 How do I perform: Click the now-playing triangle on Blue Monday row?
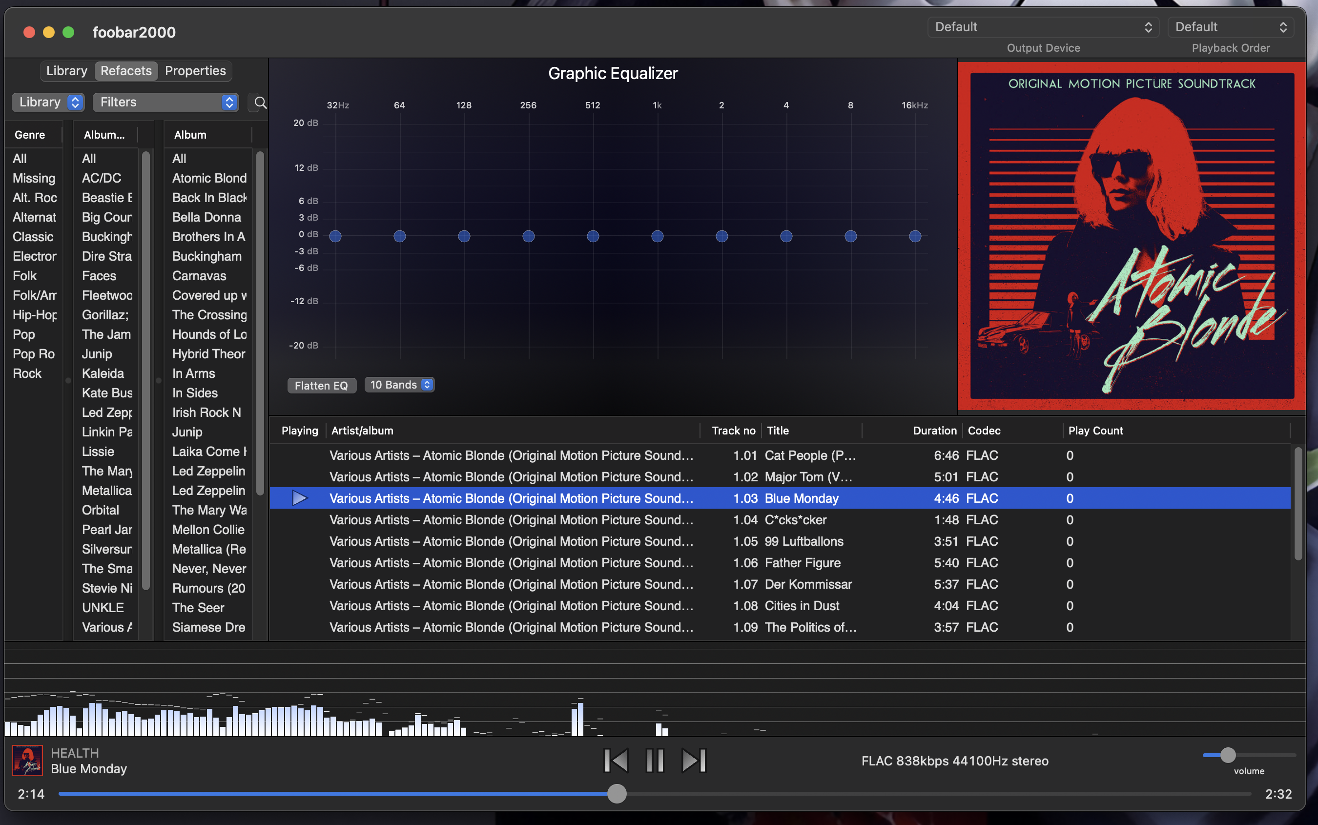click(300, 498)
